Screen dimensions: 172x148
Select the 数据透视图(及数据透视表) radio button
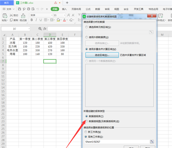[87, 121]
